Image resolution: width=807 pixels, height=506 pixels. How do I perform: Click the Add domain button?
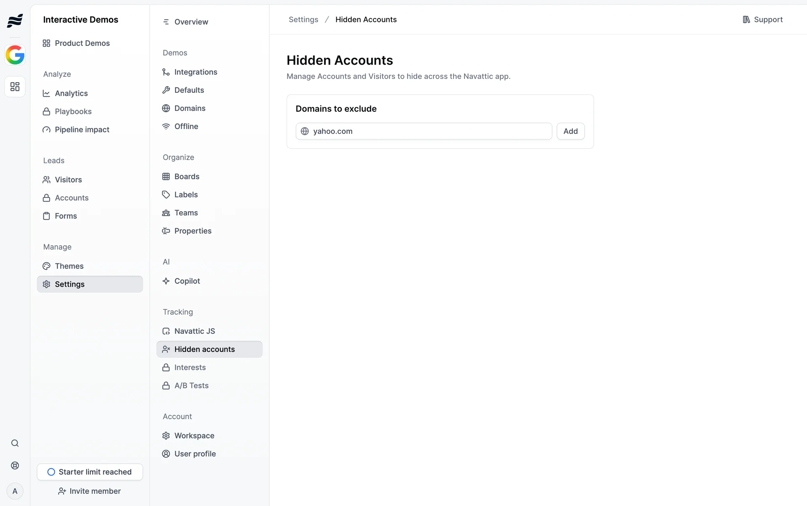click(570, 131)
